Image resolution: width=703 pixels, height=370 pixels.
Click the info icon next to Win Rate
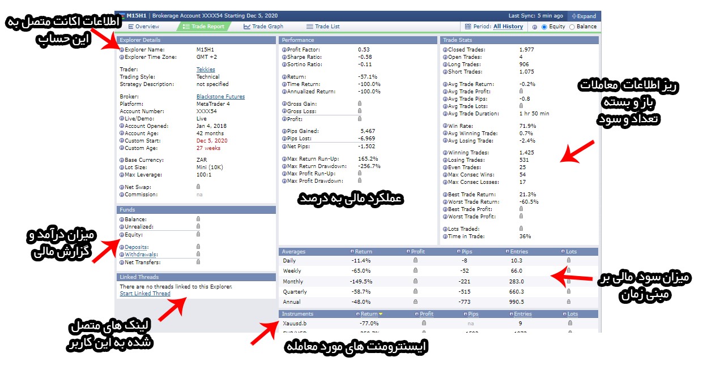coord(444,126)
